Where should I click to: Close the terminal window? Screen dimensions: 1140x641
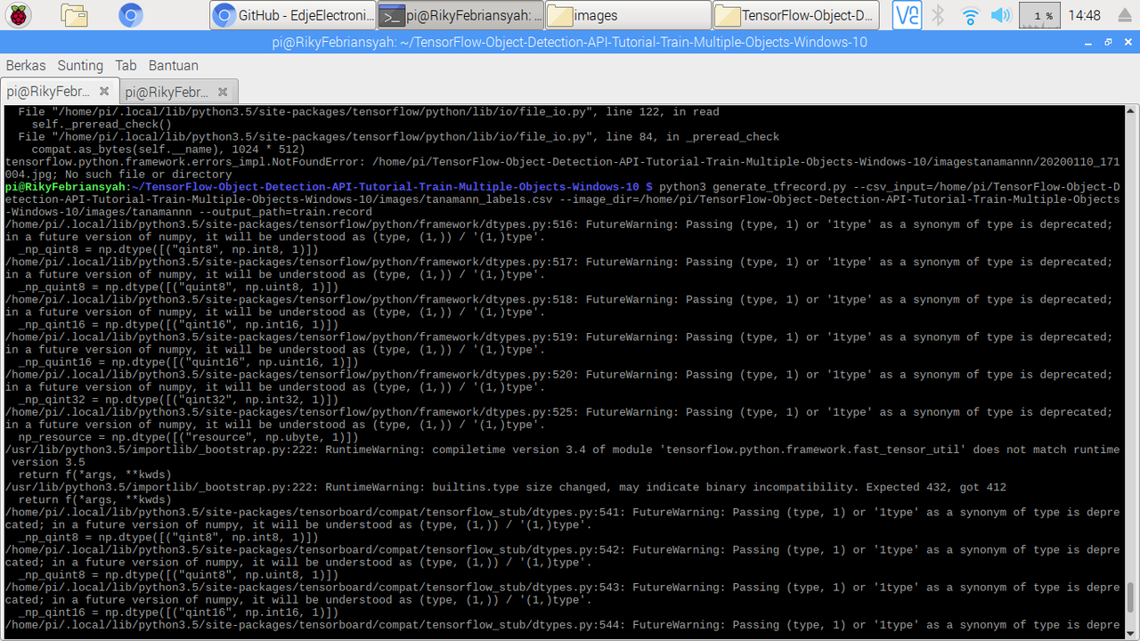pyautogui.click(x=1127, y=42)
